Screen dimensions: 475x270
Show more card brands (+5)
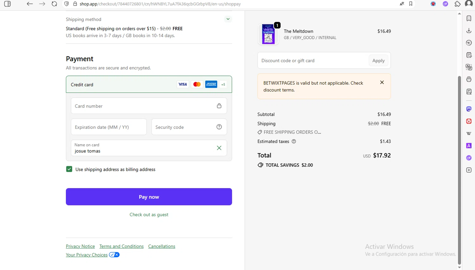tap(223, 84)
